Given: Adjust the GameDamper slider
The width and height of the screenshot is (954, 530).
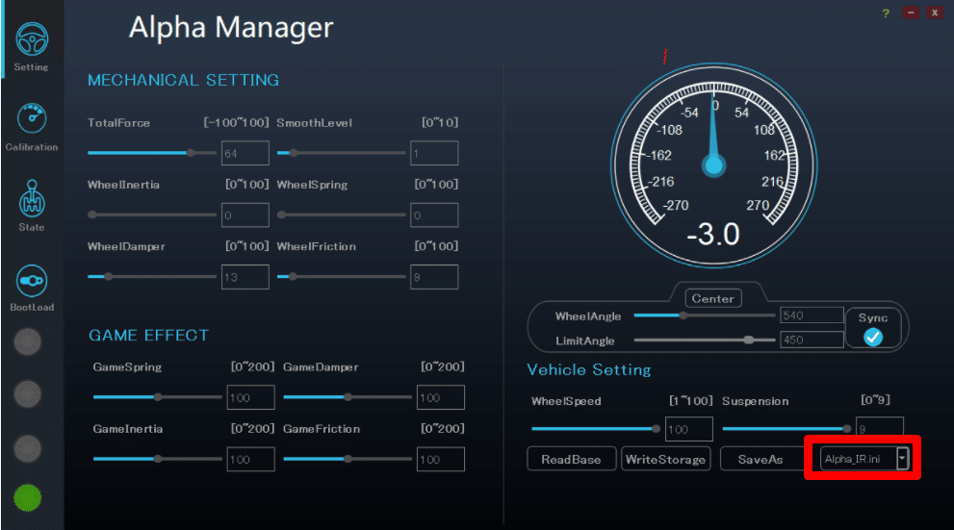Looking at the screenshot, I should [x=348, y=397].
